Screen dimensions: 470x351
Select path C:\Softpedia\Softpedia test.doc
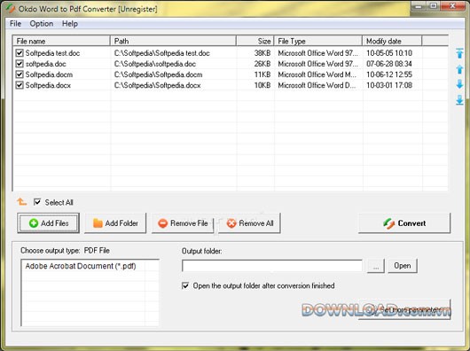(162, 53)
